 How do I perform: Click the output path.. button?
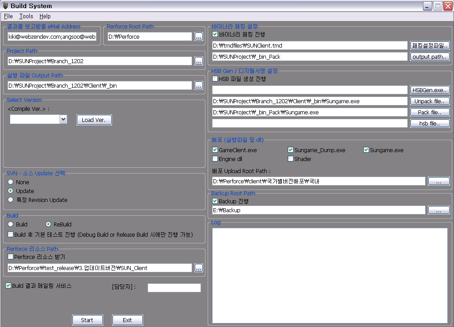tap(430, 57)
